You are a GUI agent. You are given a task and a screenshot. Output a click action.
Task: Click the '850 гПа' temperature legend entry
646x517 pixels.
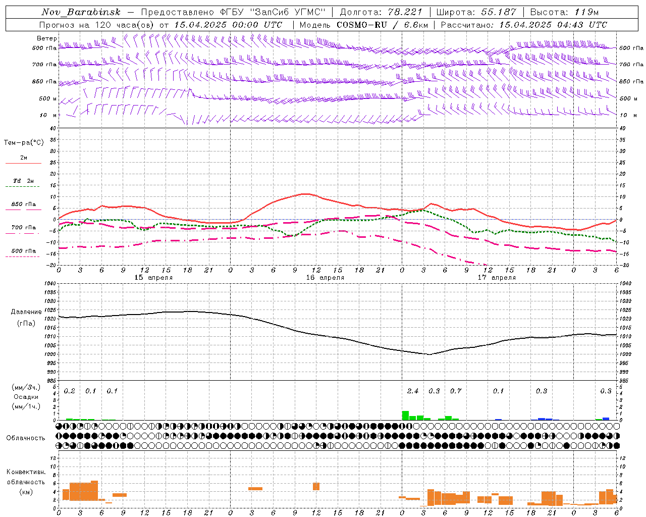24,204
